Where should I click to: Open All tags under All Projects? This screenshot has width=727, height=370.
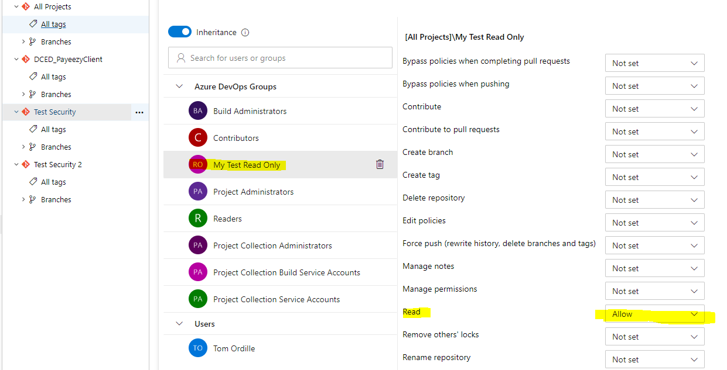(53, 24)
